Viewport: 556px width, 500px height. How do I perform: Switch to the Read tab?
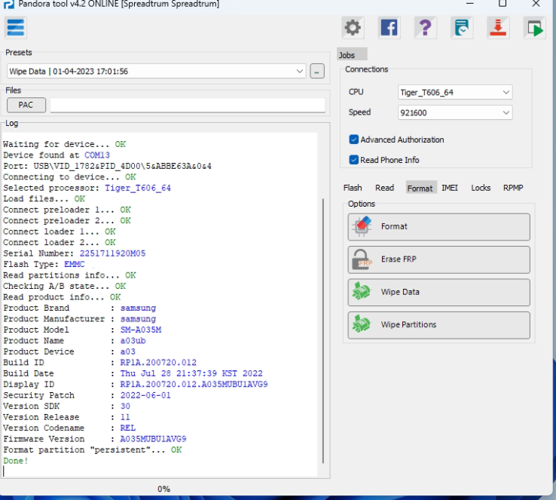coord(384,188)
